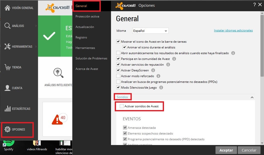Select Solución de Problemas tab
This screenshot has width=264, height=155.
(x=91, y=58)
